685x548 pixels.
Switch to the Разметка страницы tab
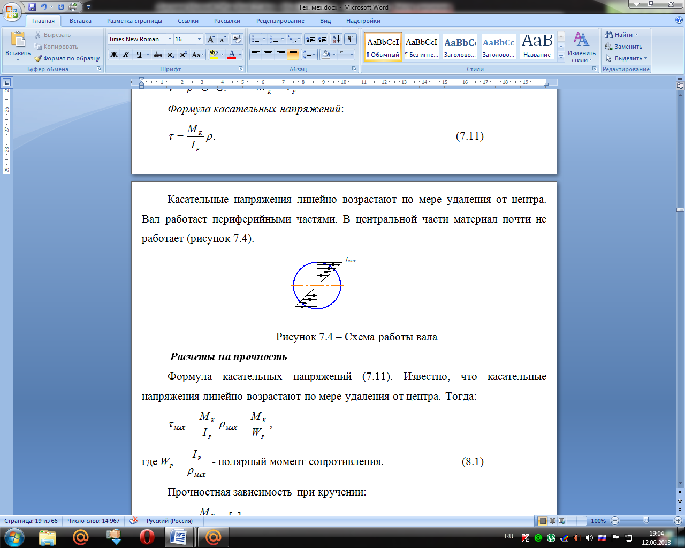click(134, 21)
